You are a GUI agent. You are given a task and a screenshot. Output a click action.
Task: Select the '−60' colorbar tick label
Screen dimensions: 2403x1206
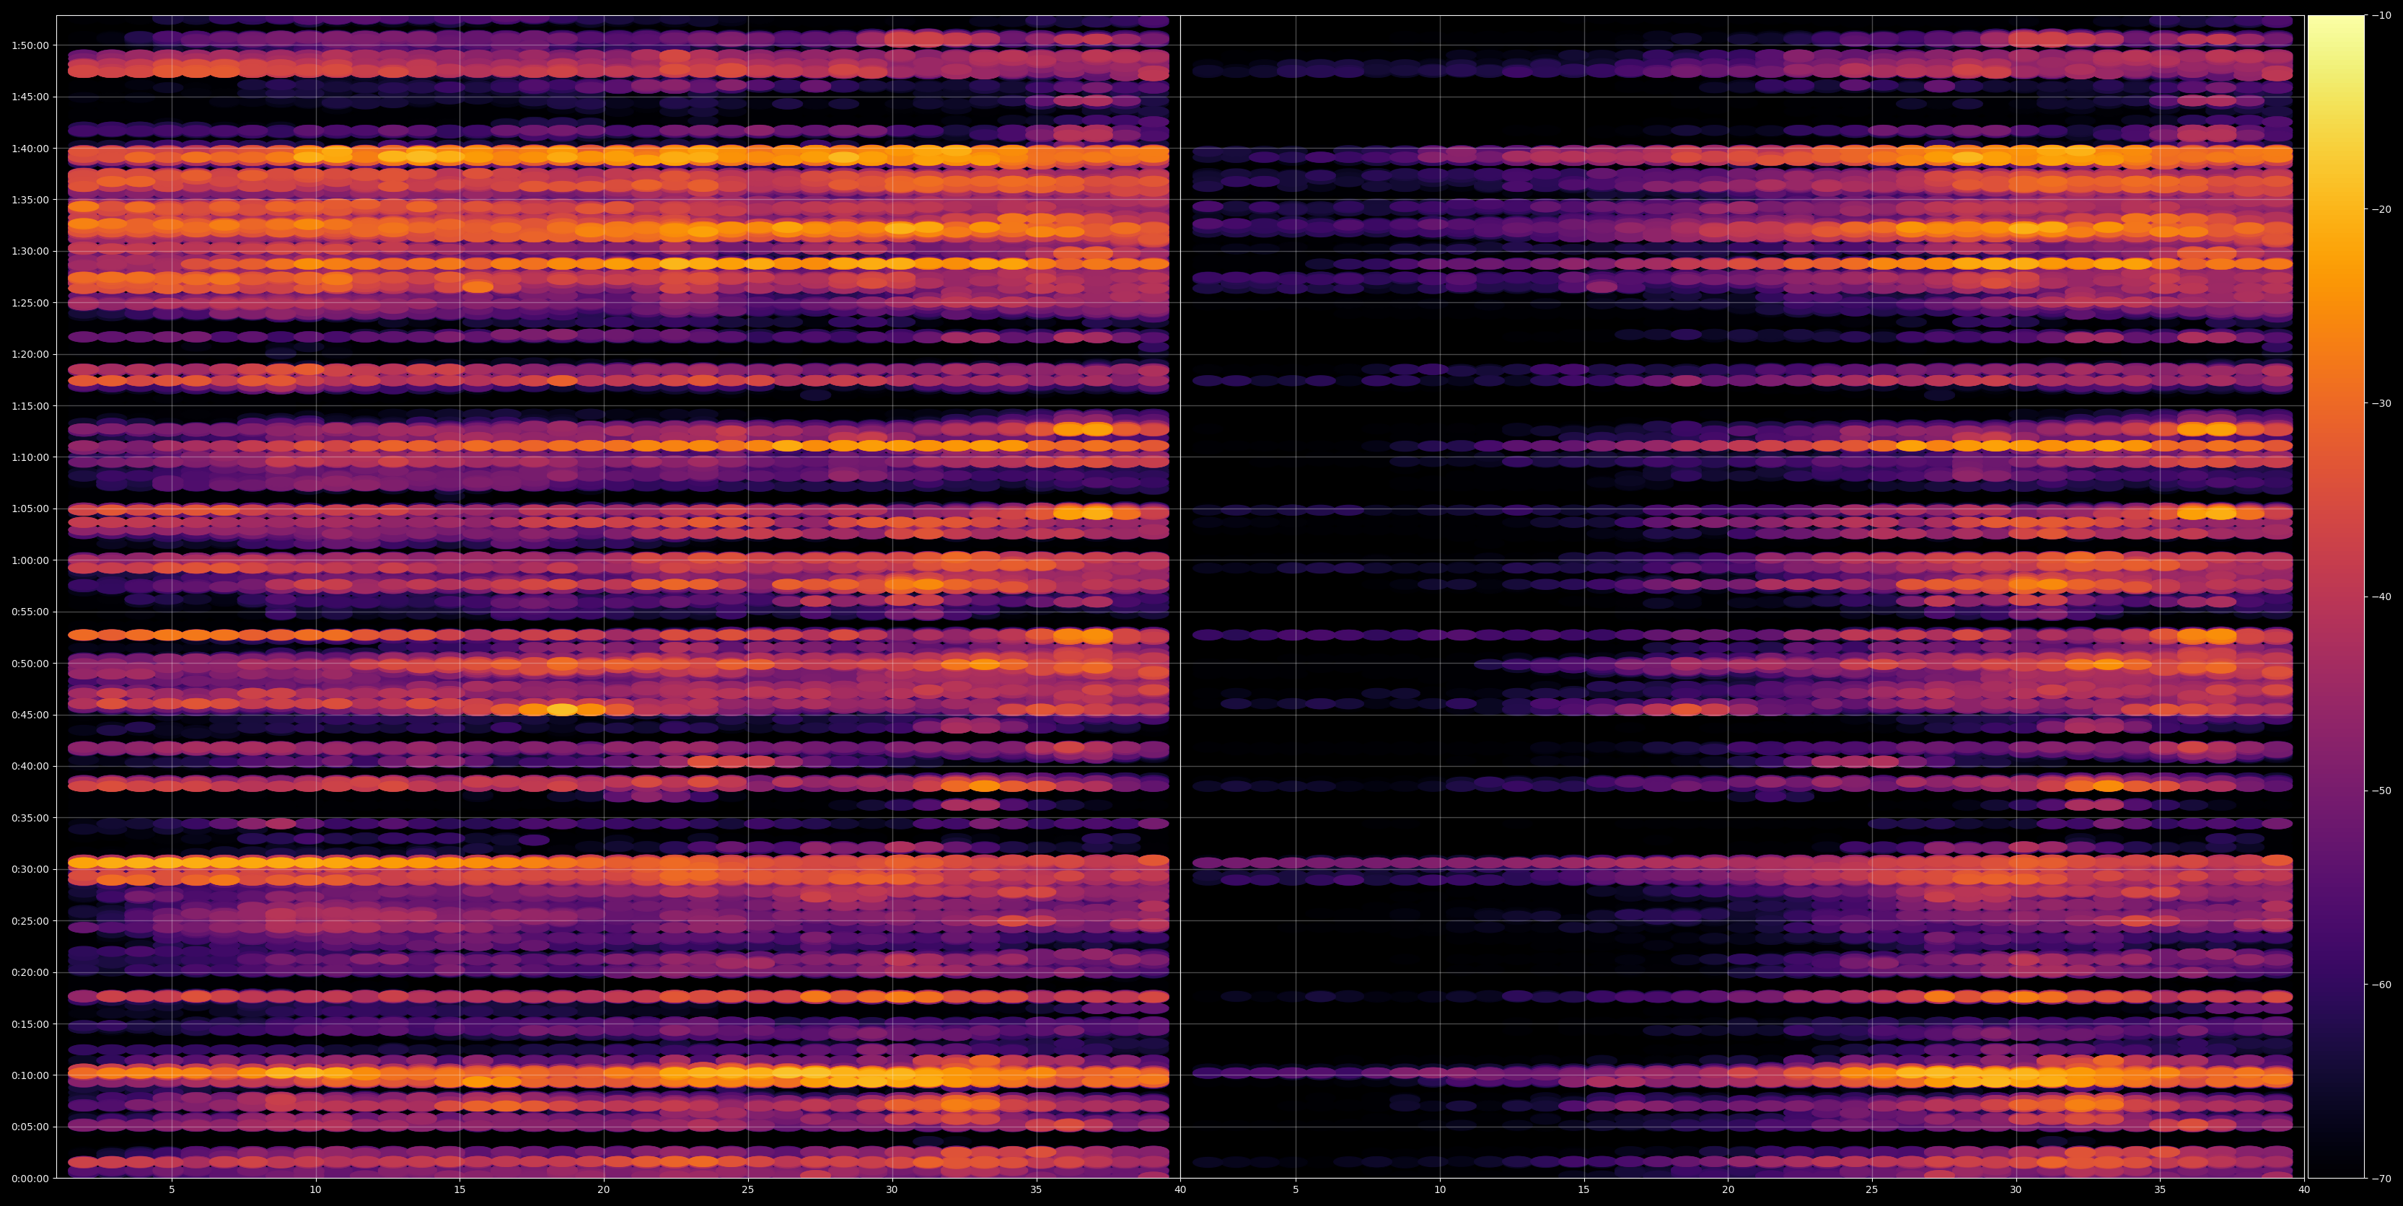pos(2381,985)
